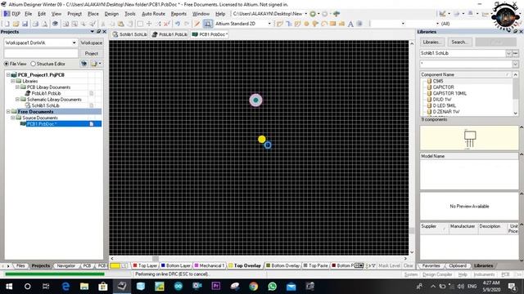Open the Auto Route menu
Screen dimensions: 524x294
pyautogui.click(x=153, y=14)
